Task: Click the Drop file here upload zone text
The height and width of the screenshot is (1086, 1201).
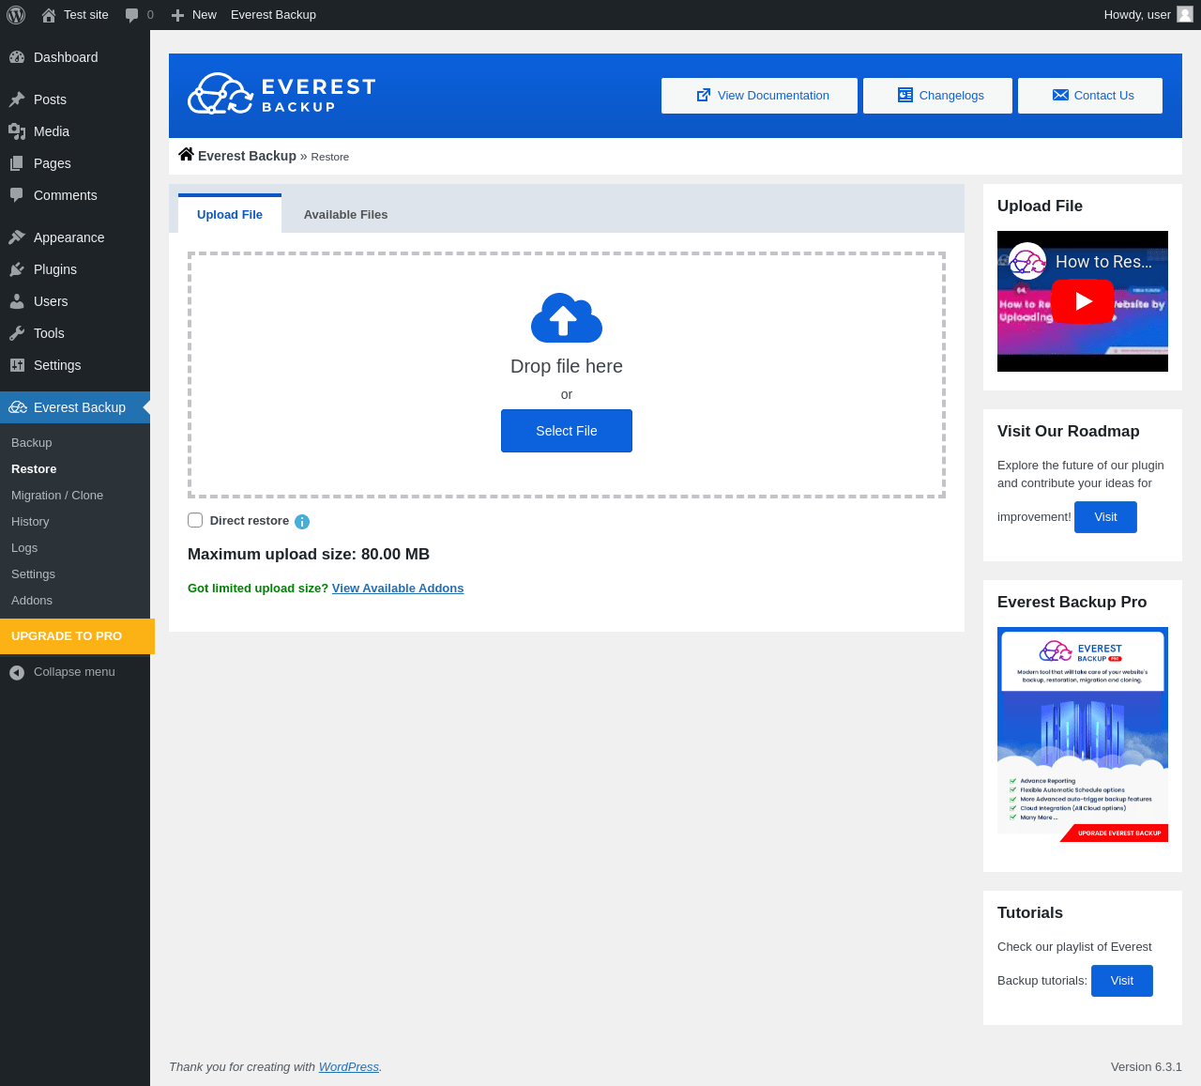Action: point(567,366)
